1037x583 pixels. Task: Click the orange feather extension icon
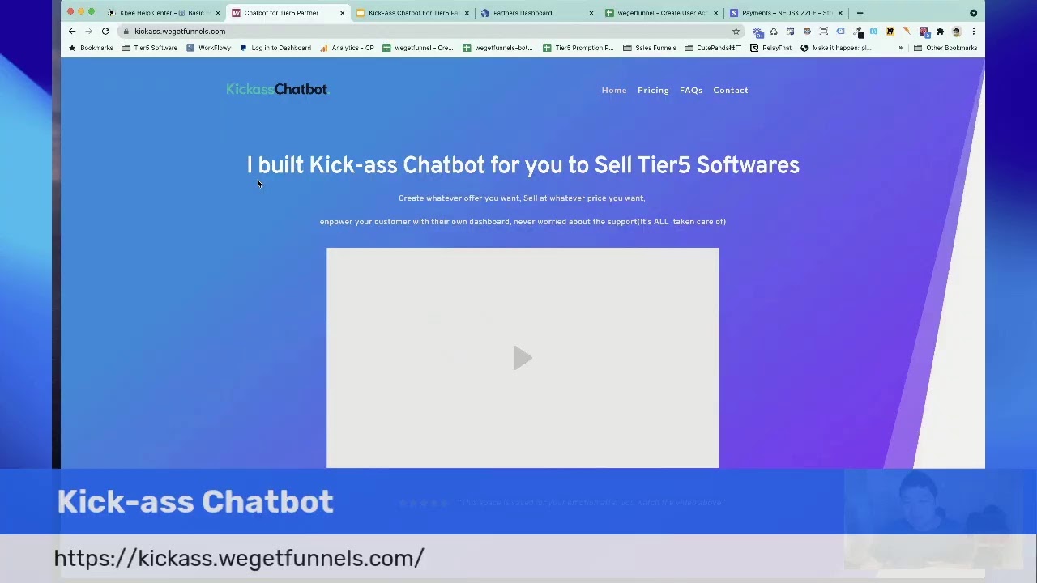click(907, 31)
